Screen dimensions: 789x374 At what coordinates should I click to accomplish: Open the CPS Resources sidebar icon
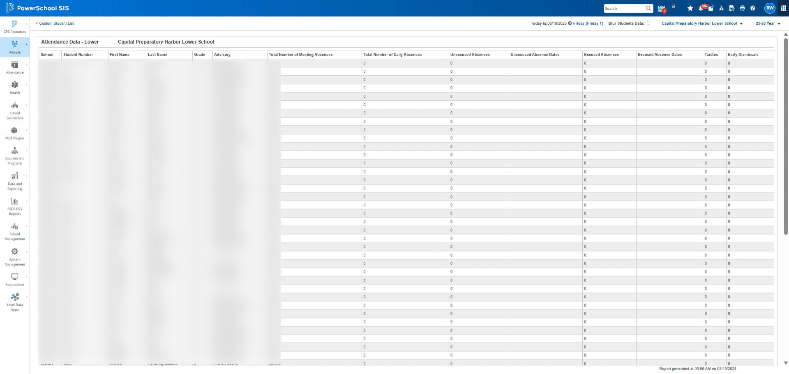15,24
